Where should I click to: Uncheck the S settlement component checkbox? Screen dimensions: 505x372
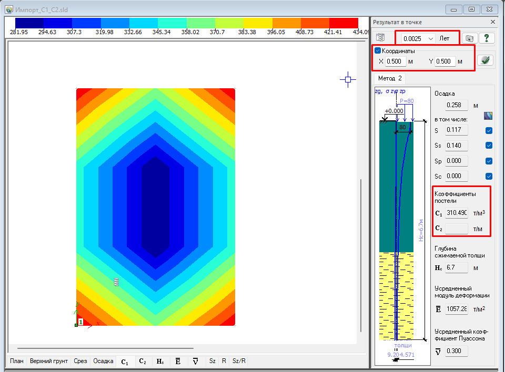coord(489,130)
